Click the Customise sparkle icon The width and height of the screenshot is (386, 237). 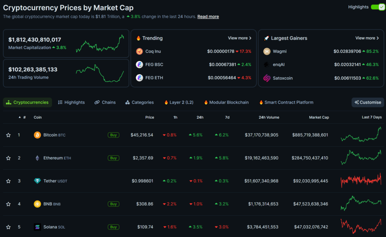pyautogui.click(x=357, y=102)
